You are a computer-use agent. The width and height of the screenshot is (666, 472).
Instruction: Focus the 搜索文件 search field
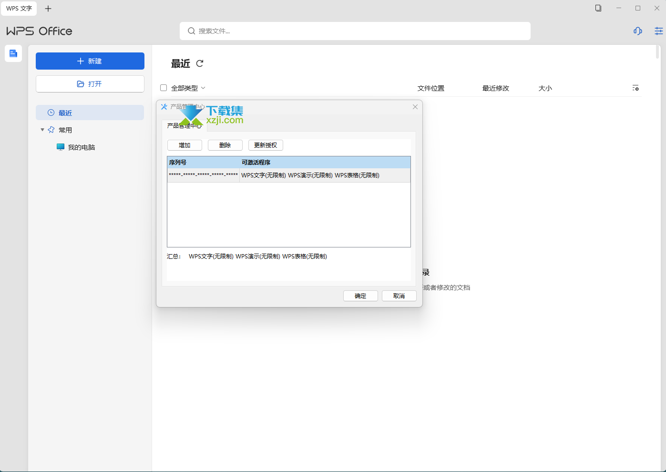[355, 31]
